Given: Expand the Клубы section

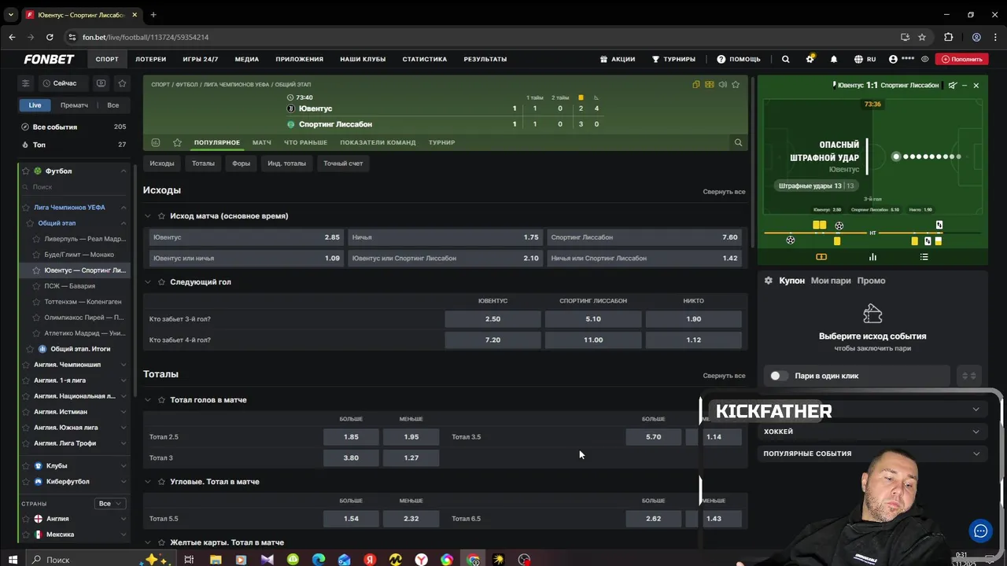Looking at the screenshot, I should click(x=124, y=465).
